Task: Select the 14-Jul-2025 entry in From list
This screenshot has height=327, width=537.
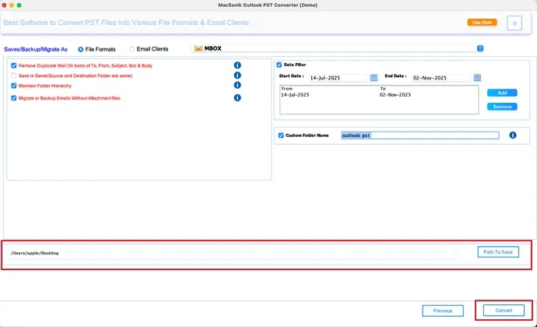Action: coord(295,95)
